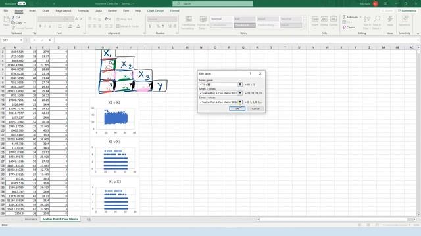Click the Series Y values range selector icon
Viewport: 421px width, 236px height.
coord(240,102)
